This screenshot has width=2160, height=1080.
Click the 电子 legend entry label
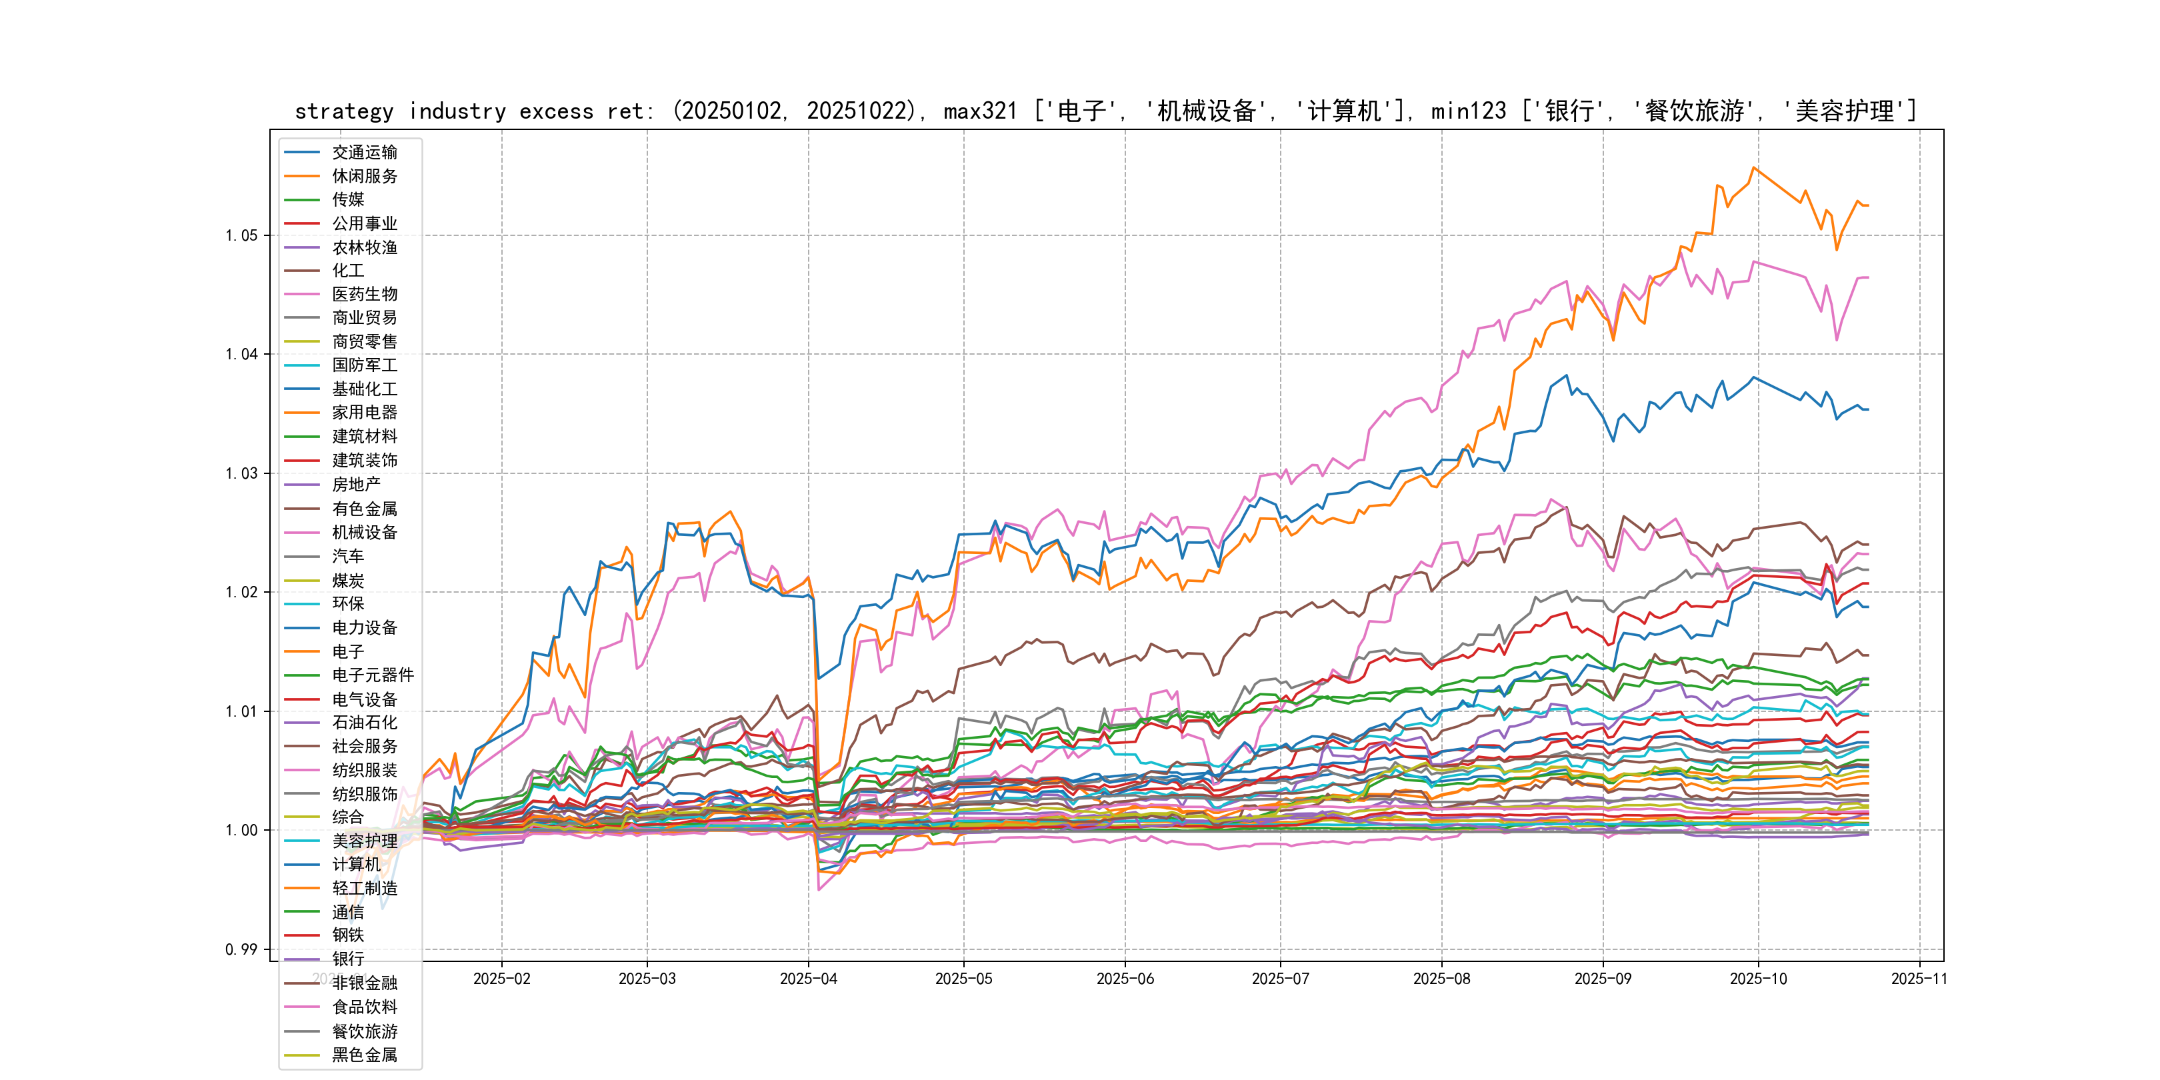tap(348, 651)
